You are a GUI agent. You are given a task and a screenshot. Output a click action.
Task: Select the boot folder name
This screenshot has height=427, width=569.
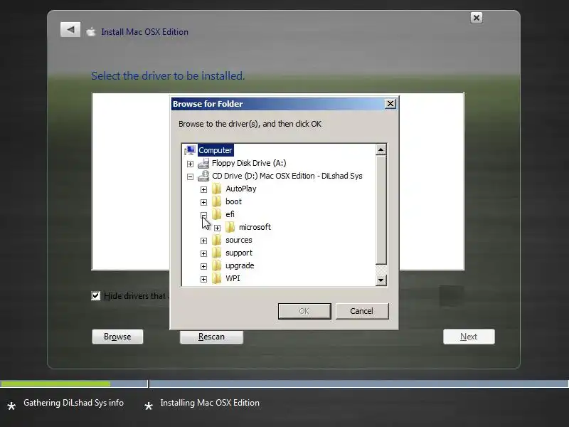pyautogui.click(x=234, y=201)
